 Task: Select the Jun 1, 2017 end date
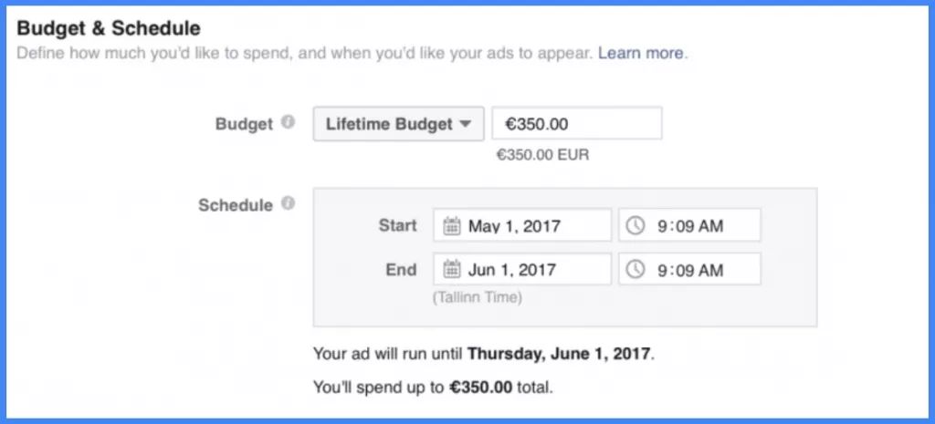pos(512,269)
